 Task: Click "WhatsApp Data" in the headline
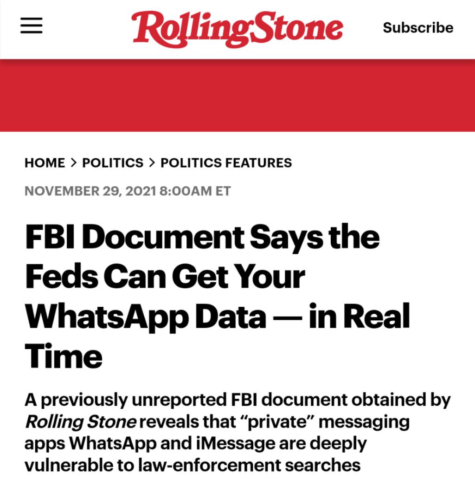coord(146,317)
